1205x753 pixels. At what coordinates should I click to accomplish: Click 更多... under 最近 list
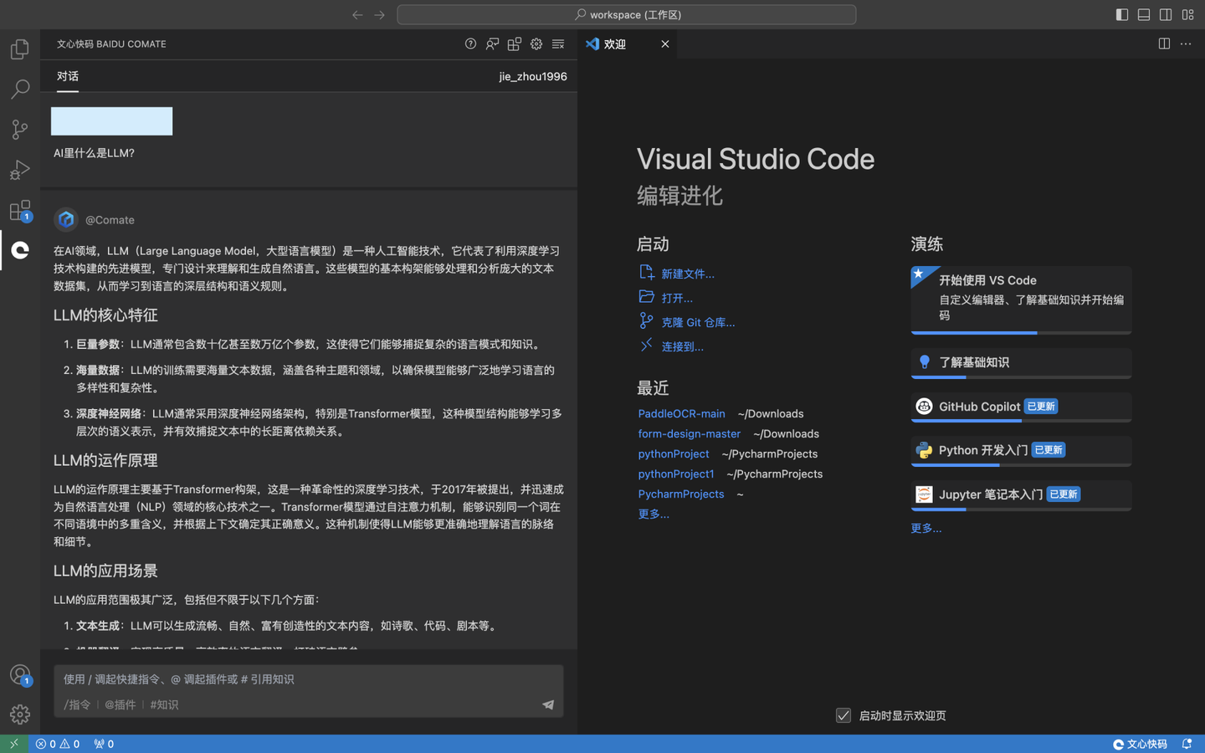[x=653, y=514]
